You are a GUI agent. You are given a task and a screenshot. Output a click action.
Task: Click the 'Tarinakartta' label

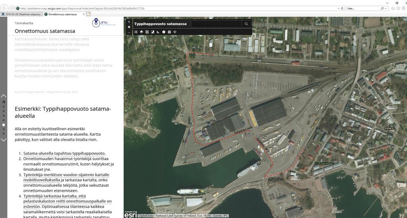pyautogui.click(x=24, y=23)
